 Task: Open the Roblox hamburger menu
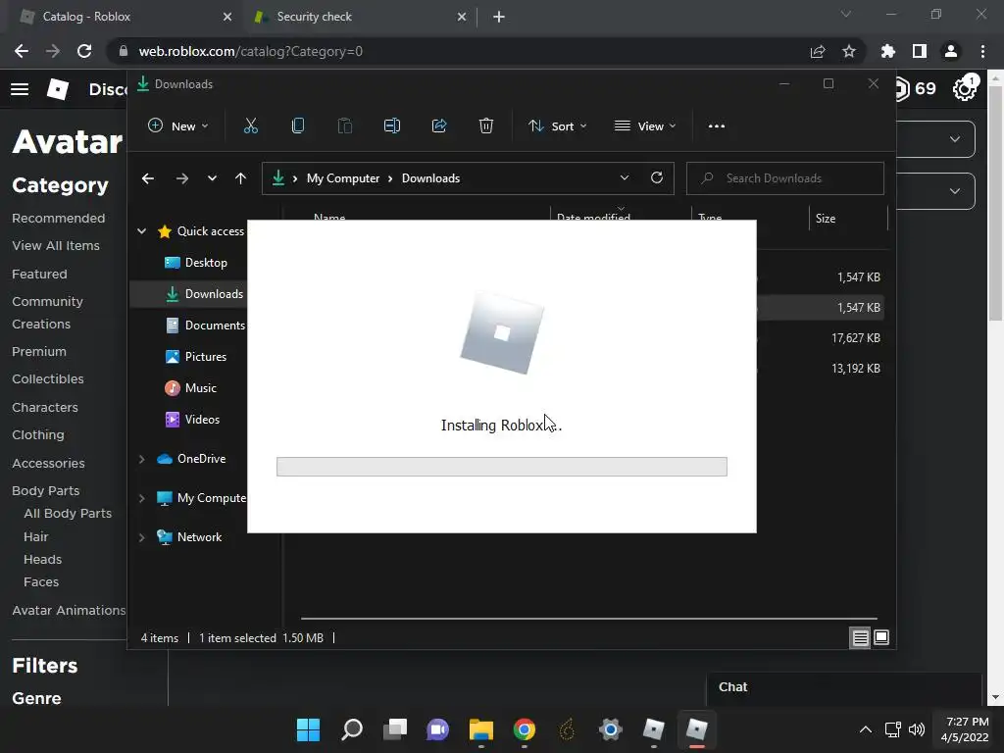20,89
